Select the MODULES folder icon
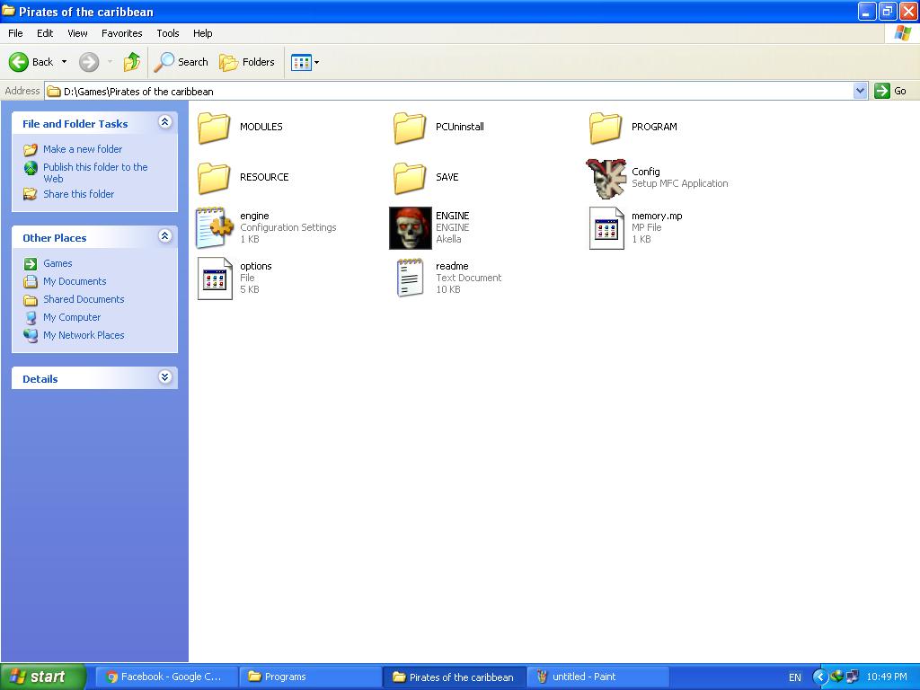 [214, 128]
